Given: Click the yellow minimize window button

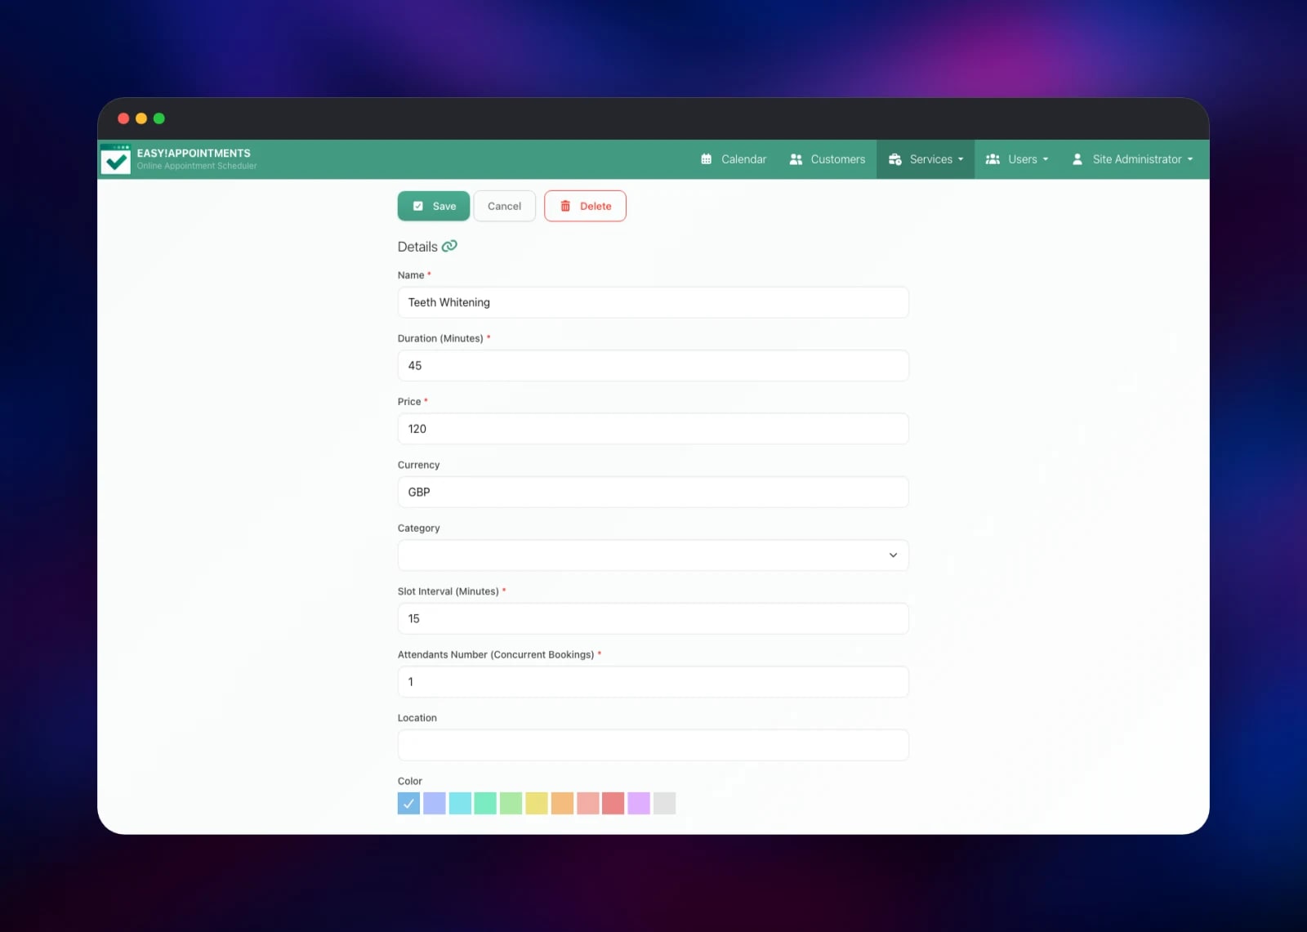Looking at the screenshot, I should [x=141, y=118].
